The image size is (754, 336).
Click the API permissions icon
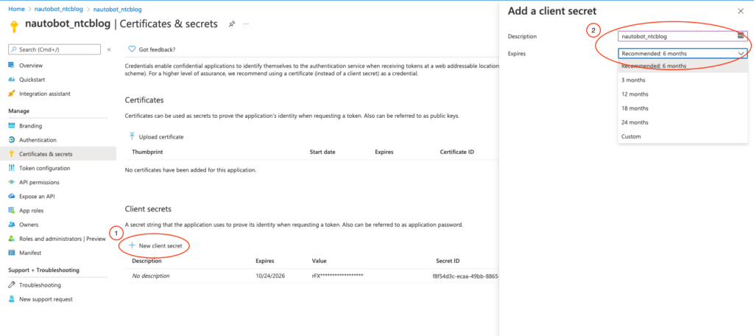click(12, 182)
